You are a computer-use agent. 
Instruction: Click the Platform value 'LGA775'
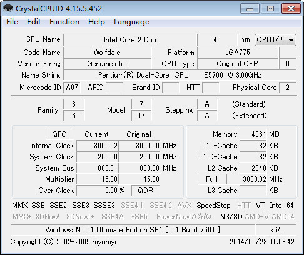[238, 52]
